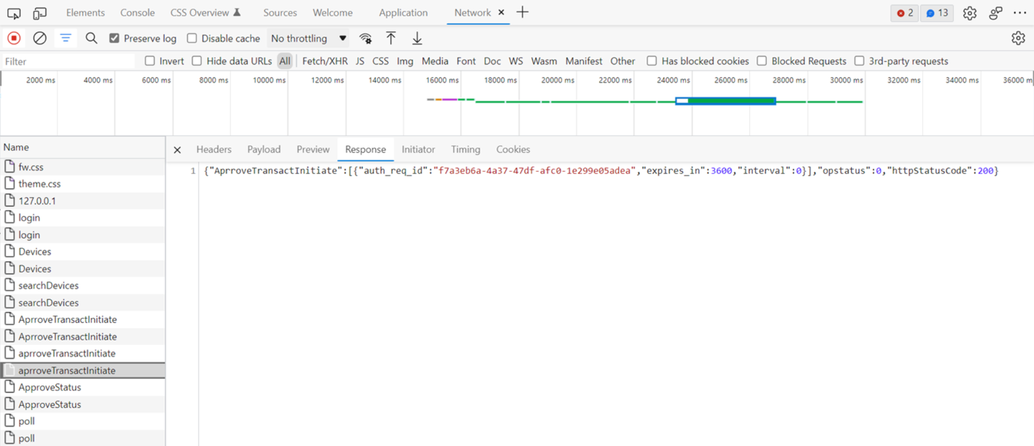Image resolution: width=1034 pixels, height=446 pixels.
Task: Enable 3rd-party requests filter
Action: 859,61
